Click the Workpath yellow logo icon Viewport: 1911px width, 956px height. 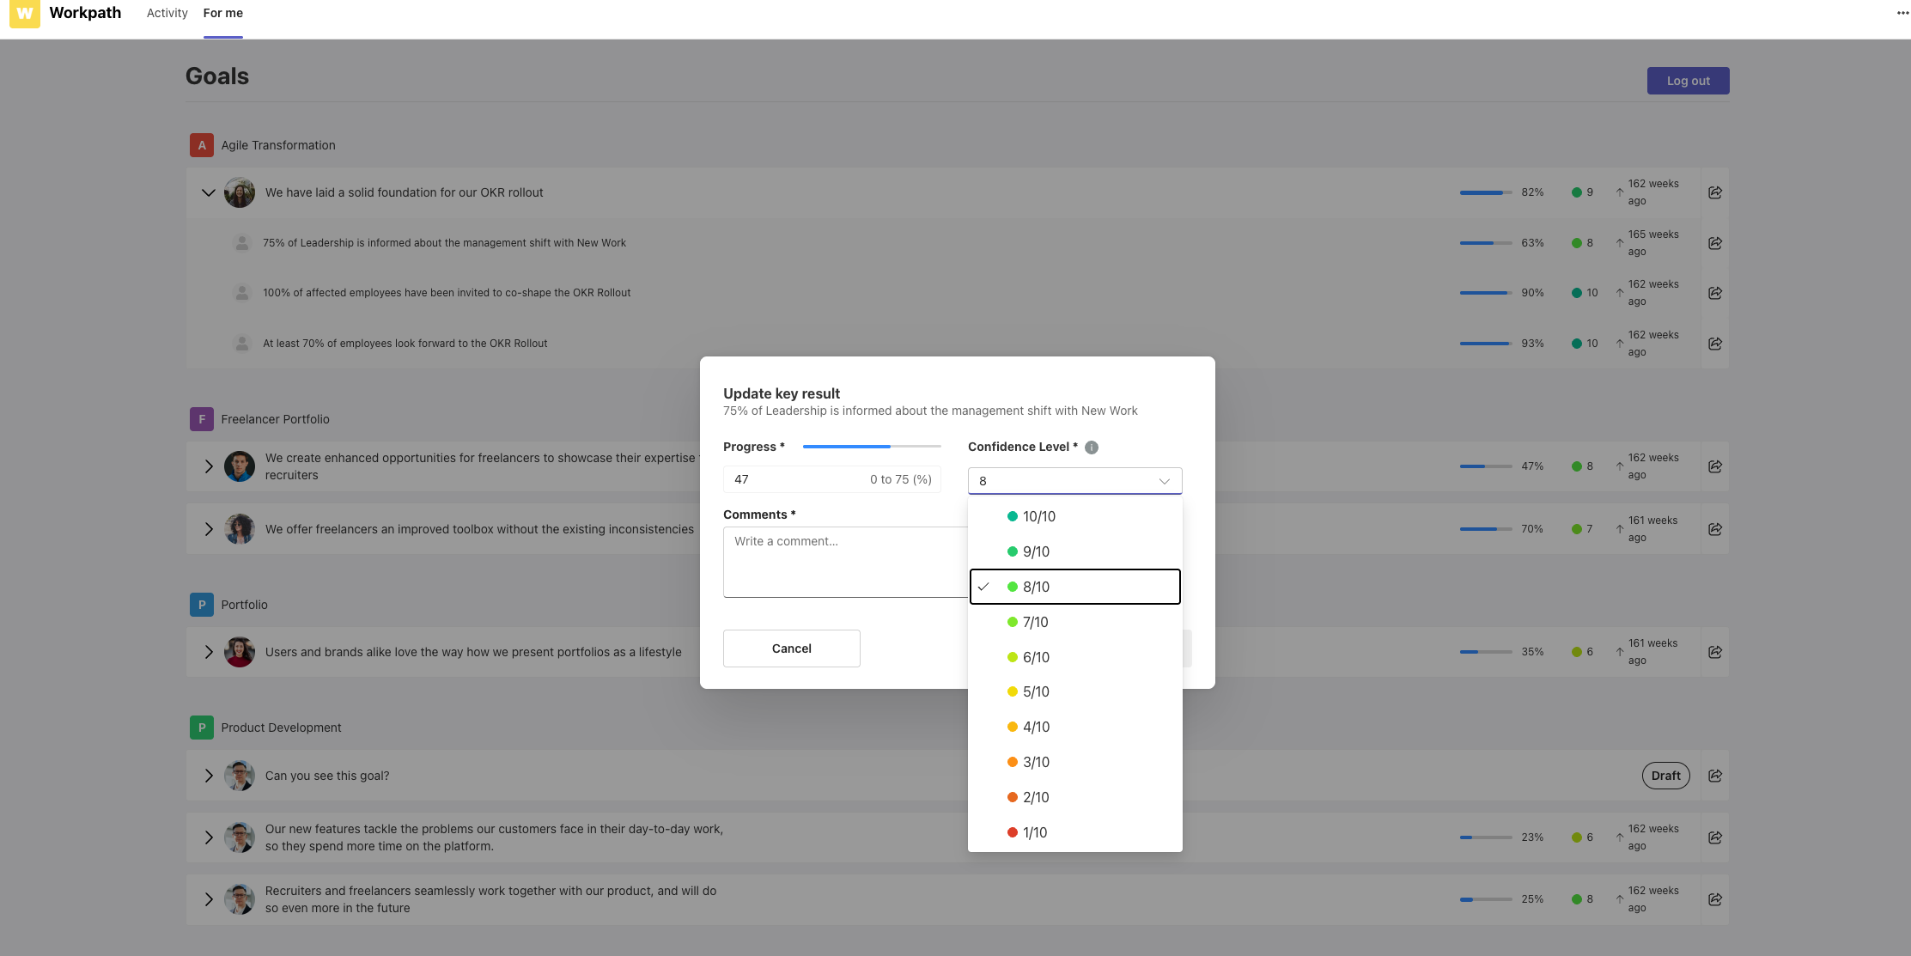pyautogui.click(x=25, y=14)
